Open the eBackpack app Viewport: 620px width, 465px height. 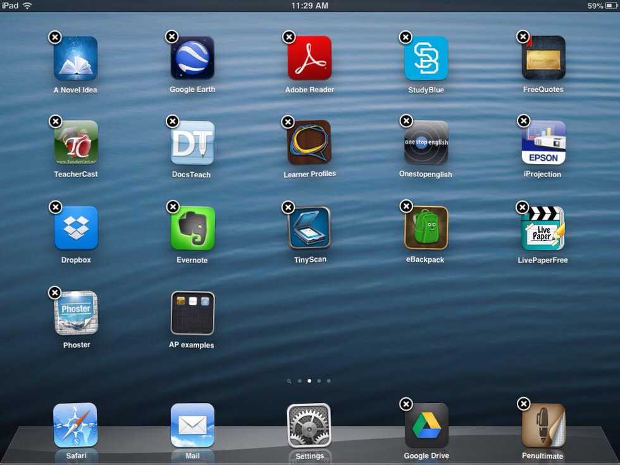(x=426, y=228)
